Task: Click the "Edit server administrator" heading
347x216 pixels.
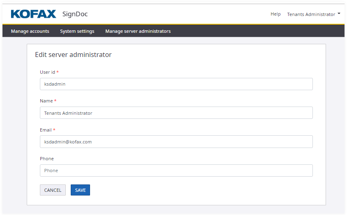Action: (73, 55)
